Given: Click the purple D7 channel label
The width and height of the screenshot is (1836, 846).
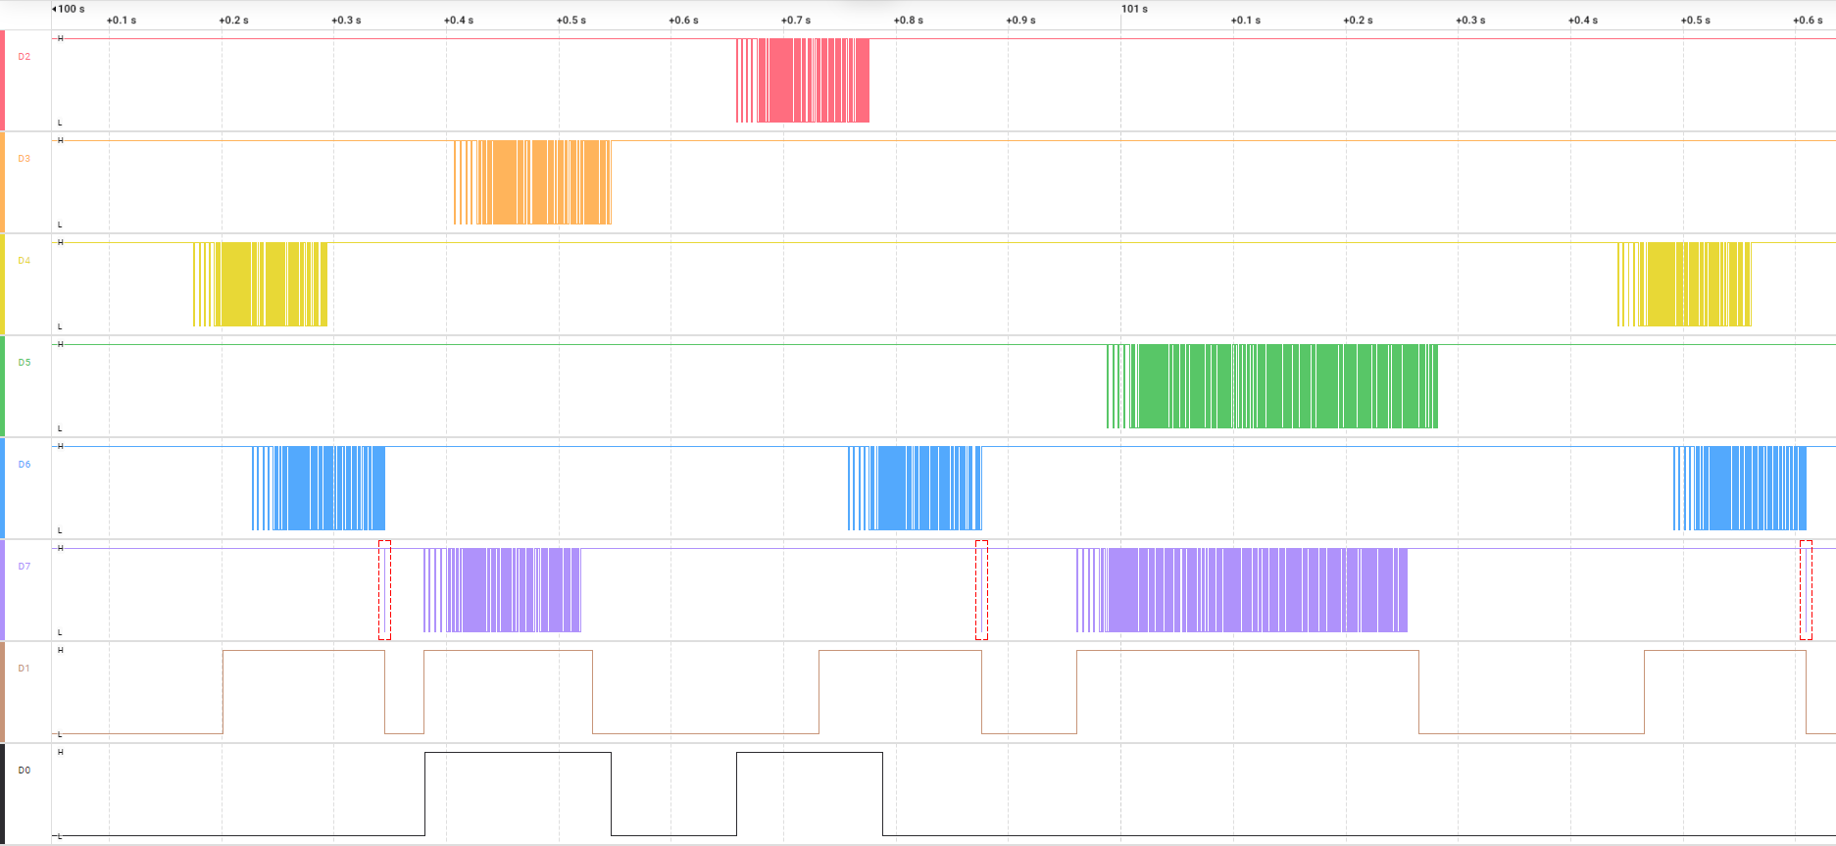Looking at the screenshot, I should [25, 567].
